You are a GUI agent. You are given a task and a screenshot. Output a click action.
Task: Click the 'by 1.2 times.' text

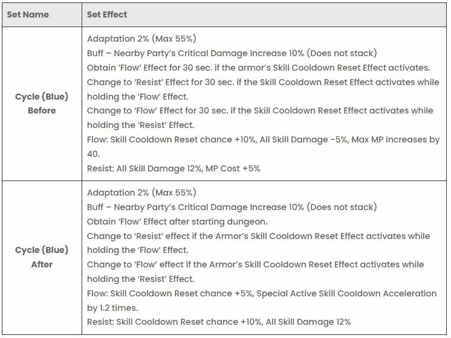(x=112, y=308)
